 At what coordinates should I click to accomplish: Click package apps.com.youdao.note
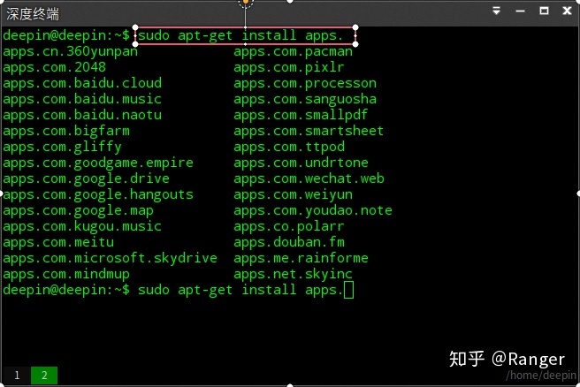[x=313, y=210]
